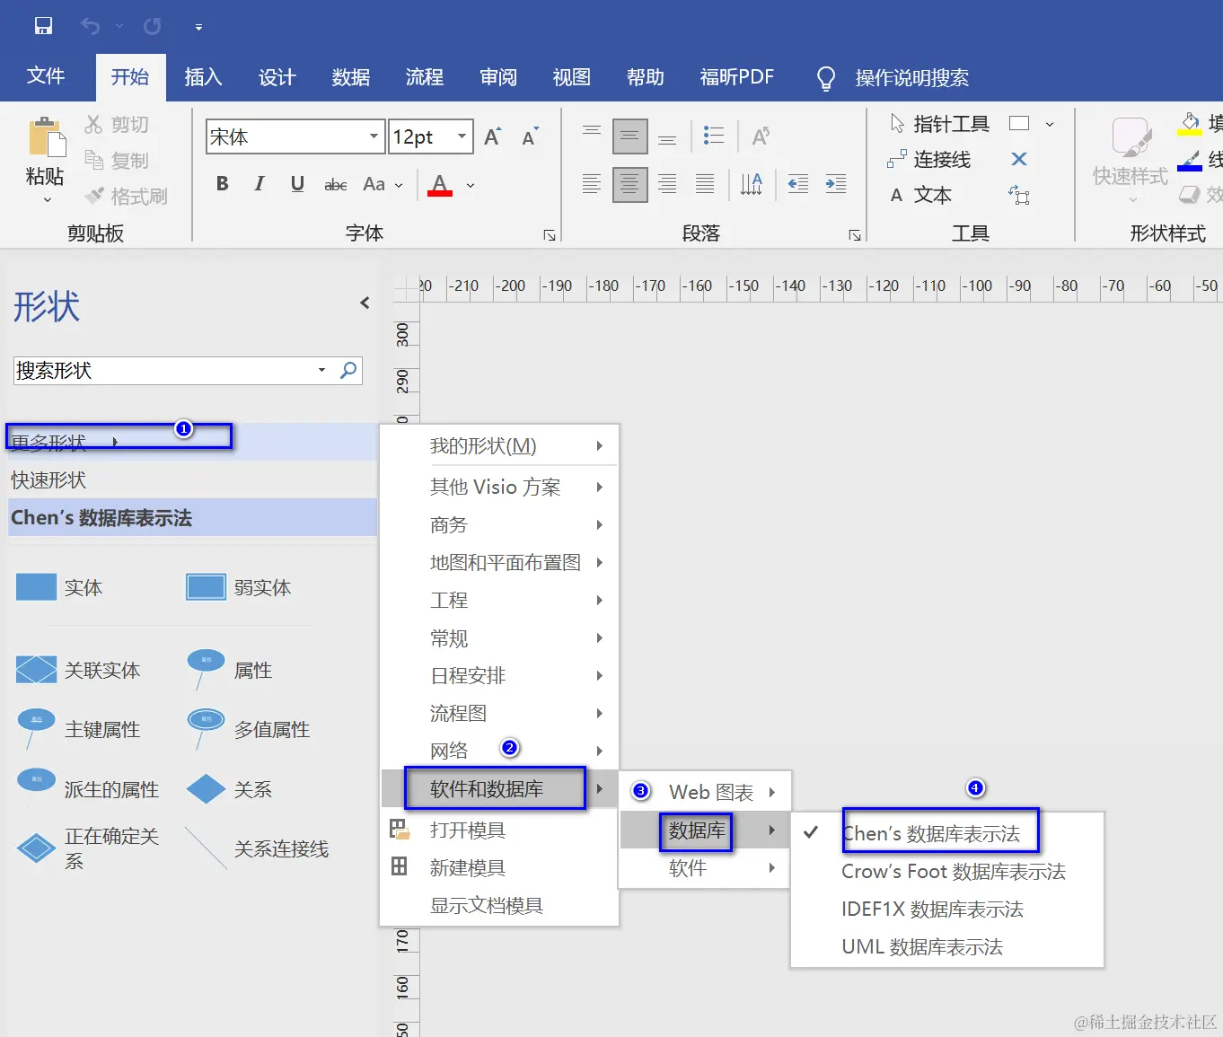Open the 宋体 font name dropdown
1223x1037 pixels.
(x=374, y=136)
